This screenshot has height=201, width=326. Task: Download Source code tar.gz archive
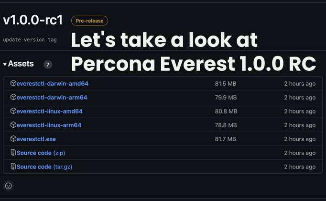44,167
